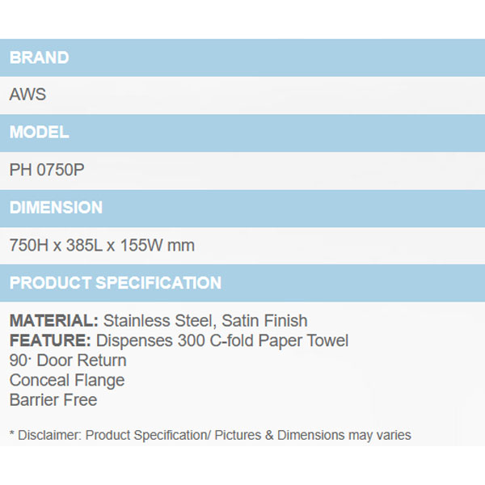The height and width of the screenshot is (485, 485).
Task: Click the bold MATERIAL label
Action: click(x=53, y=321)
